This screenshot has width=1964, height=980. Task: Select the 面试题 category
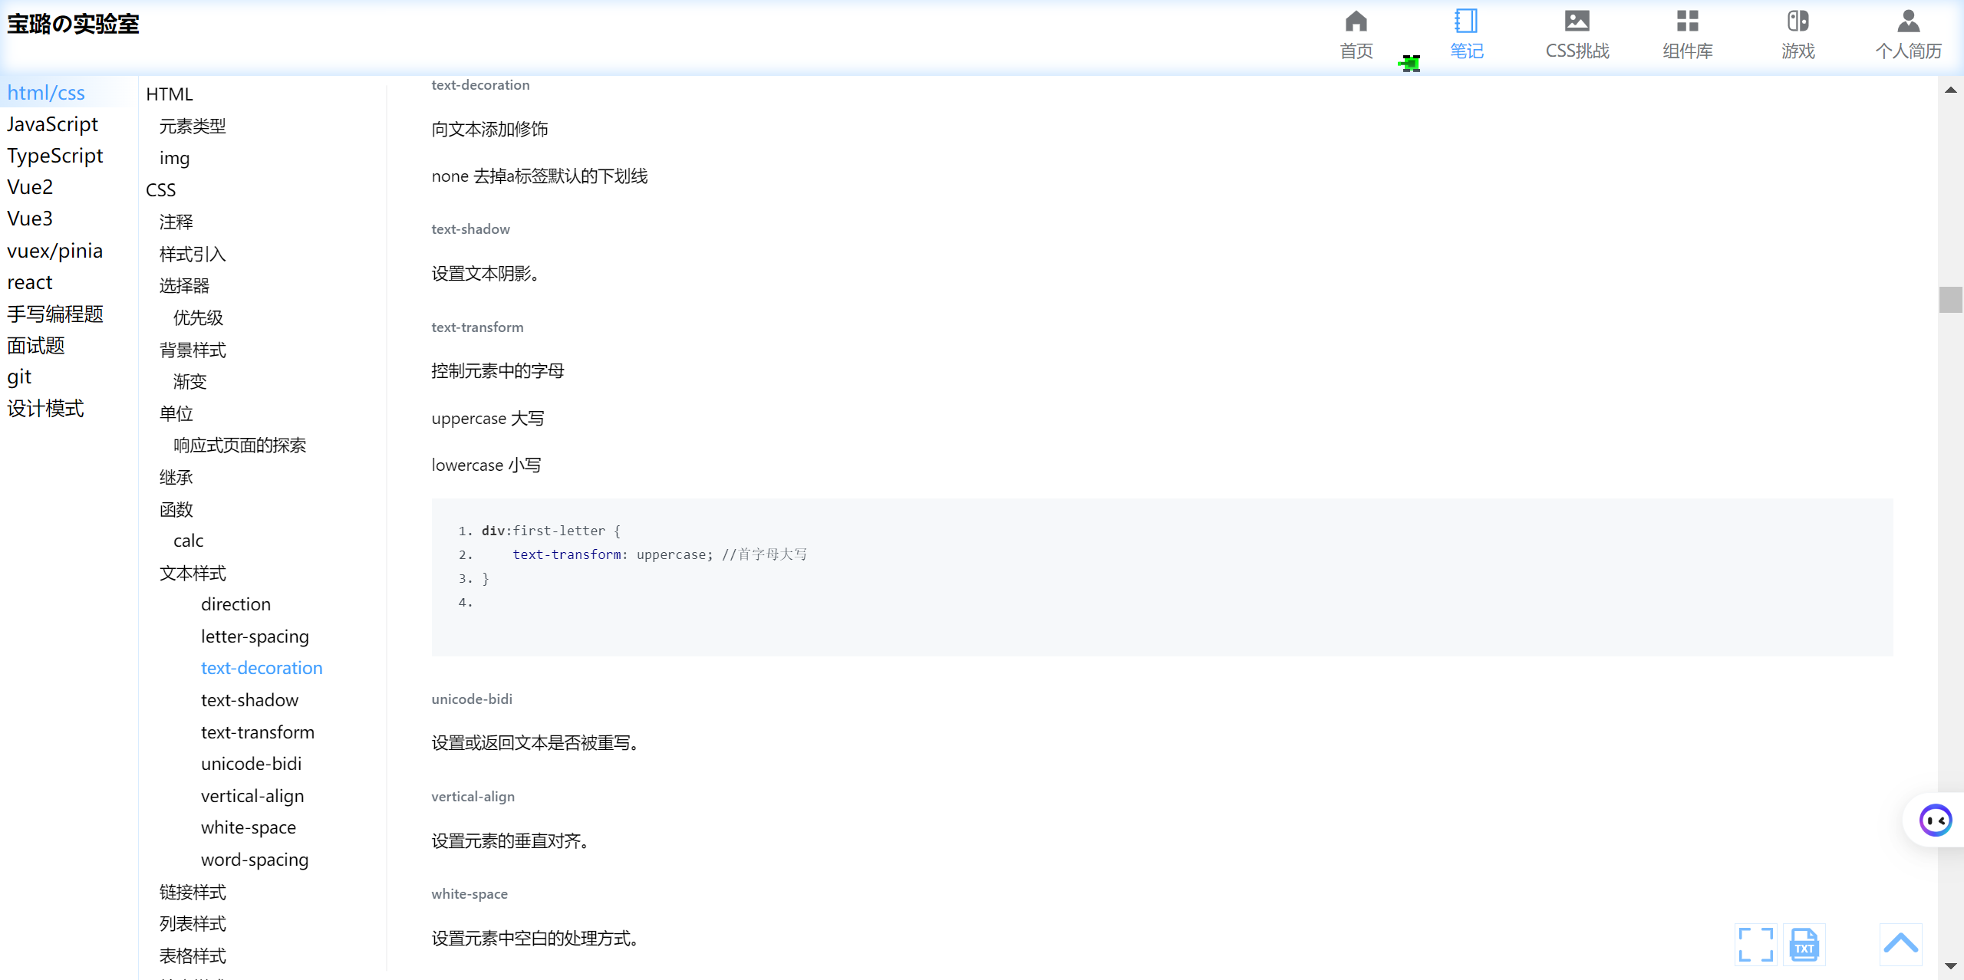(35, 345)
